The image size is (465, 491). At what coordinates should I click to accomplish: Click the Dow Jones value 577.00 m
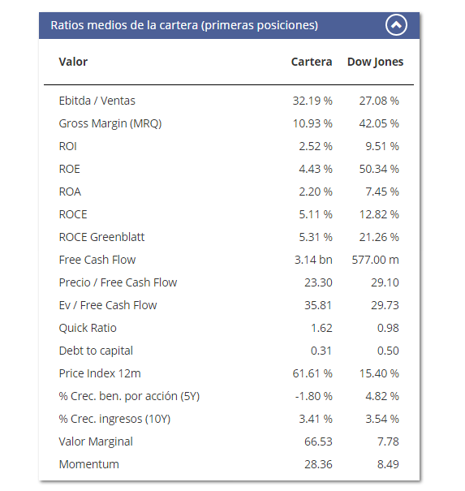coord(375,260)
